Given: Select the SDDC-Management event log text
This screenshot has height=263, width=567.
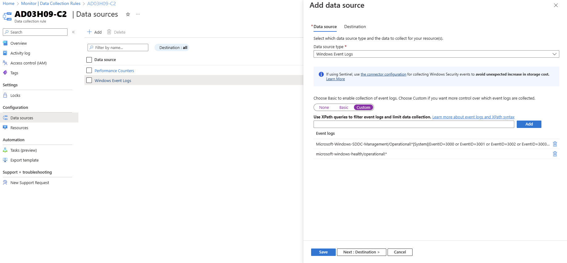Looking at the screenshot, I should click(433, 144).
